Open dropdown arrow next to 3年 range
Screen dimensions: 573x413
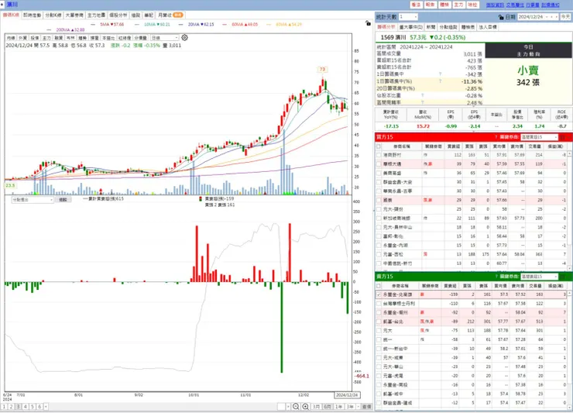(x=357, y=407)
